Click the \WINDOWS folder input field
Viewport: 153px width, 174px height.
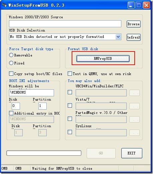coord(31,93)
